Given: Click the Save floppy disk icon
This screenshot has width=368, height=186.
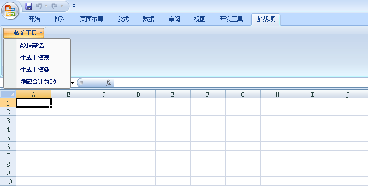Looking at the screenshot, I should click(29, 6).
